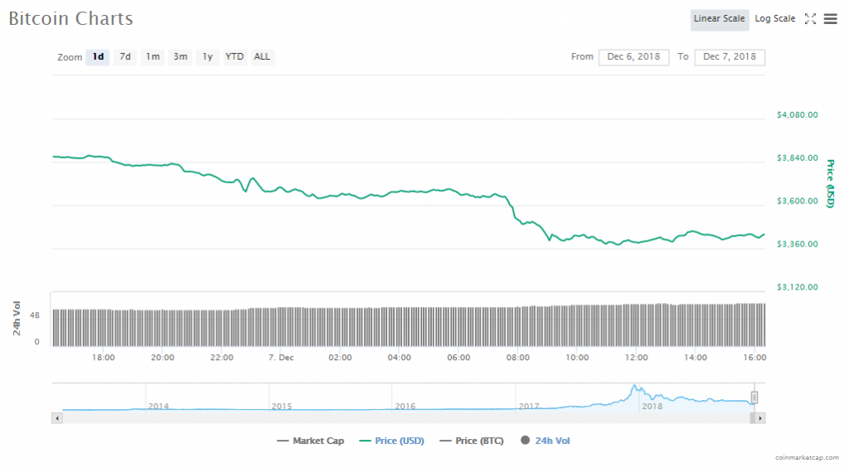This screenshot has width=849, height=468.
Task: Click the navigator left scroll arrow
Action: tap(56, 418)
